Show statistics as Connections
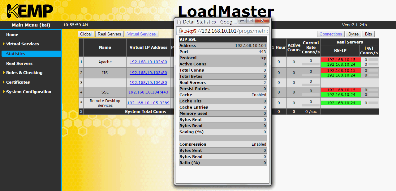 tap(331, 34)
